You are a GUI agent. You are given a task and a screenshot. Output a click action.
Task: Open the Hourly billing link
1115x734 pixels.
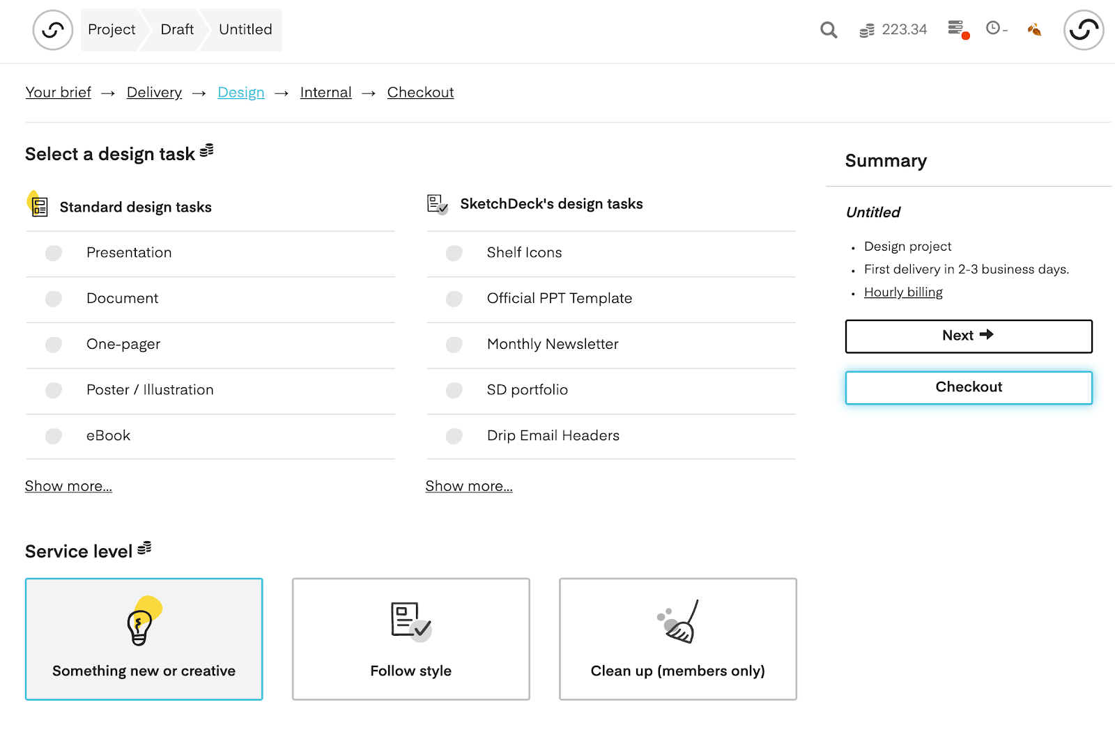point(903,292)
